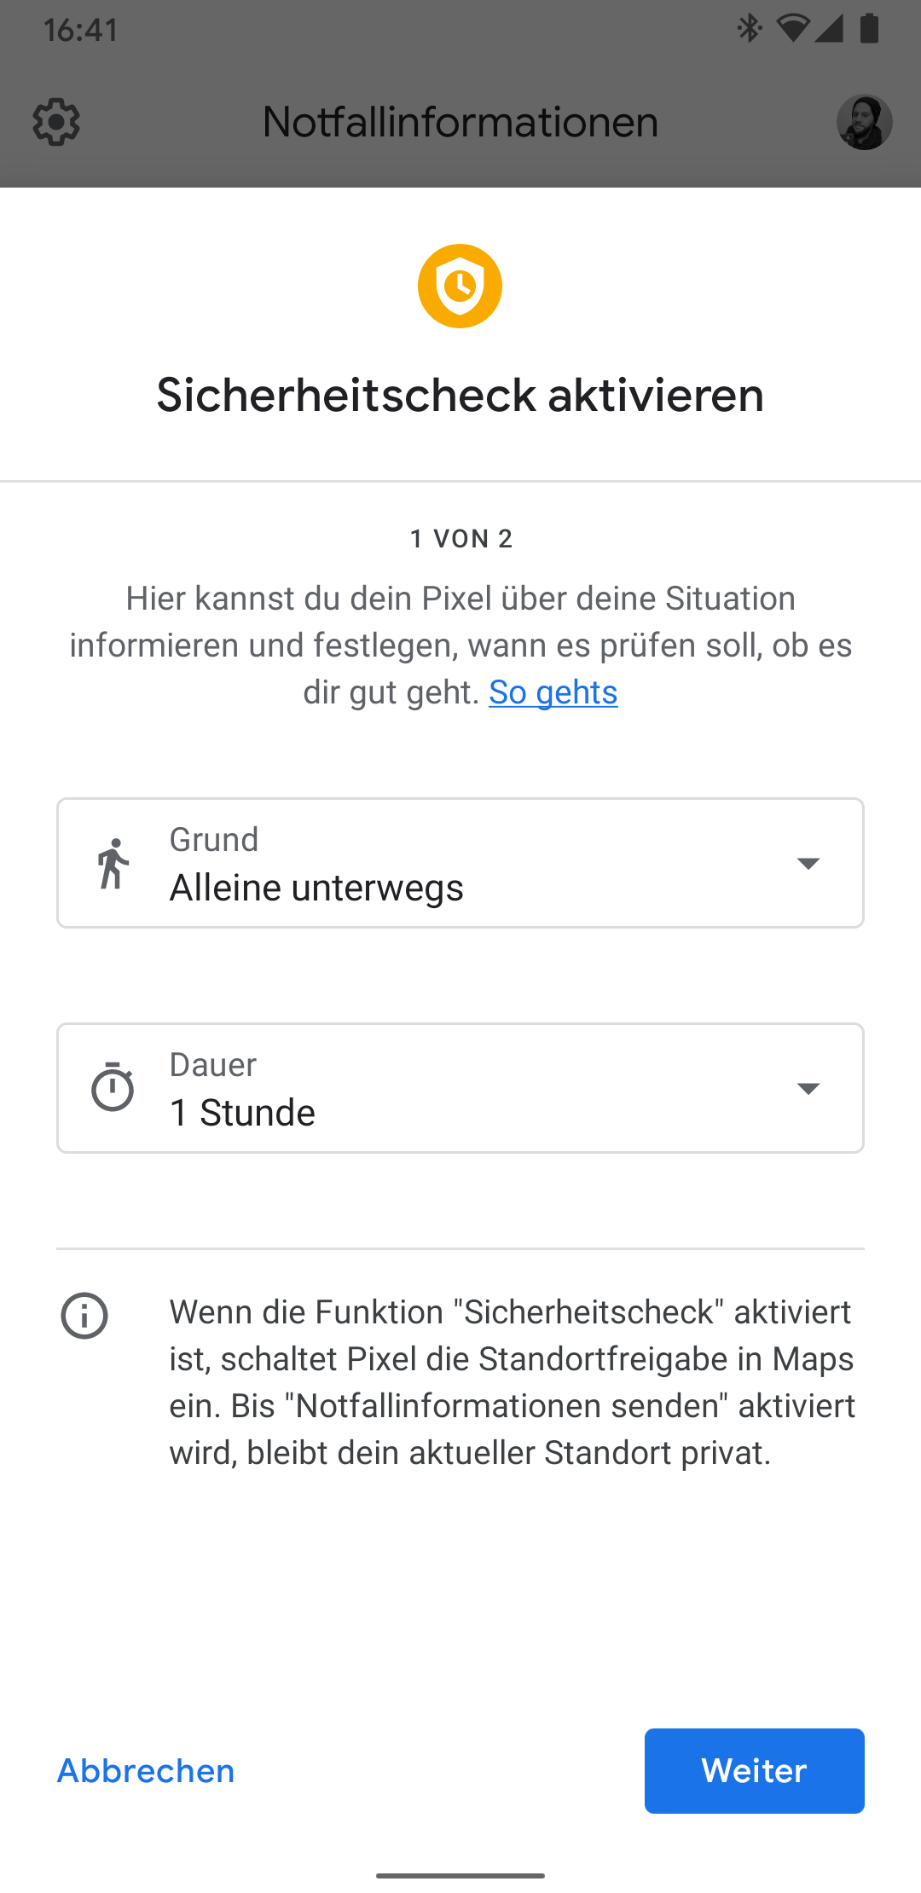This screenshot has width=921, height=1893.
Task: Tap Abbrechen to cancel
Action: pos(146,1771)
